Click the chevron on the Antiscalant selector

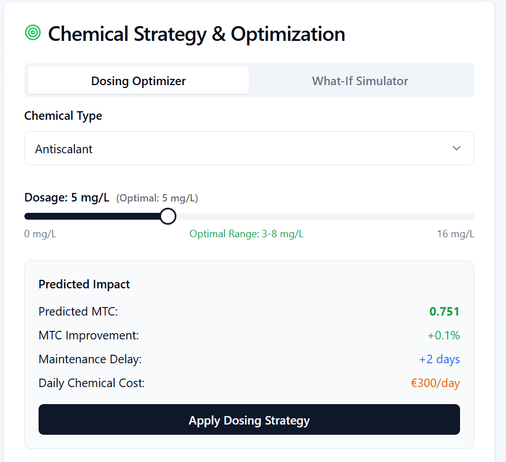457,148
